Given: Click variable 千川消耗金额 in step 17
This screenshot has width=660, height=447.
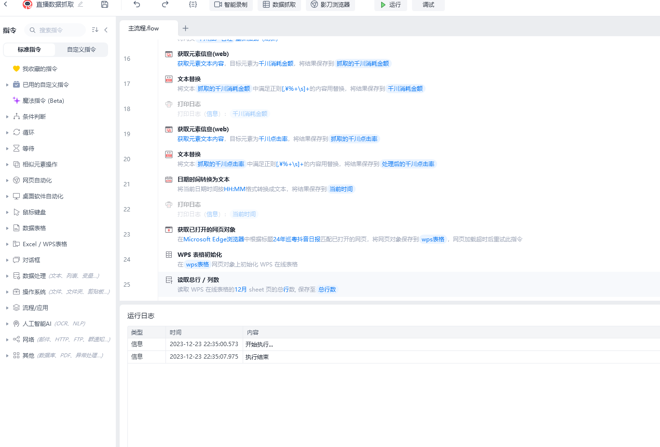Looking at the screenshot, I should click(x=405, y=89).
